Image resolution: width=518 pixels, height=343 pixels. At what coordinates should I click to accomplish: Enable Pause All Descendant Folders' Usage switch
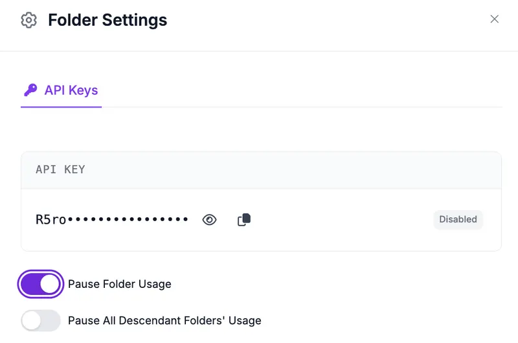(41, 320)
